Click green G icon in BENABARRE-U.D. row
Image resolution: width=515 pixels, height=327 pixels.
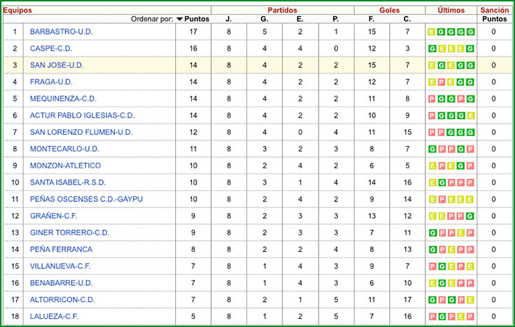441,283
